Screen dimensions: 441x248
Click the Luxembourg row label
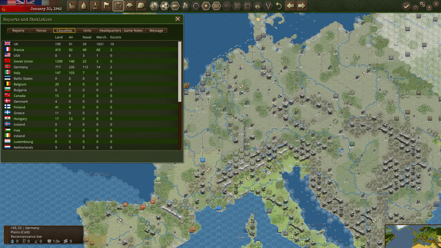click(23, 142)
